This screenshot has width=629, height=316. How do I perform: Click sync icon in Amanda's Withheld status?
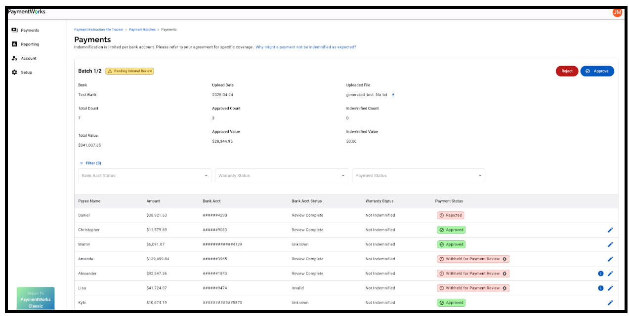[x=504, y=259]
